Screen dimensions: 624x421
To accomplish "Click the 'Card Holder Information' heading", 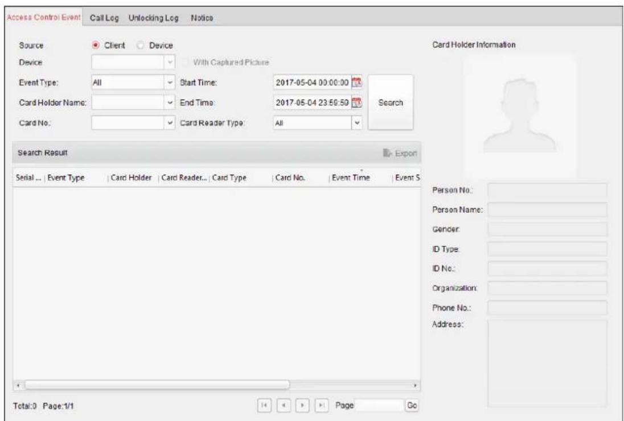I will tap(474, 45).
